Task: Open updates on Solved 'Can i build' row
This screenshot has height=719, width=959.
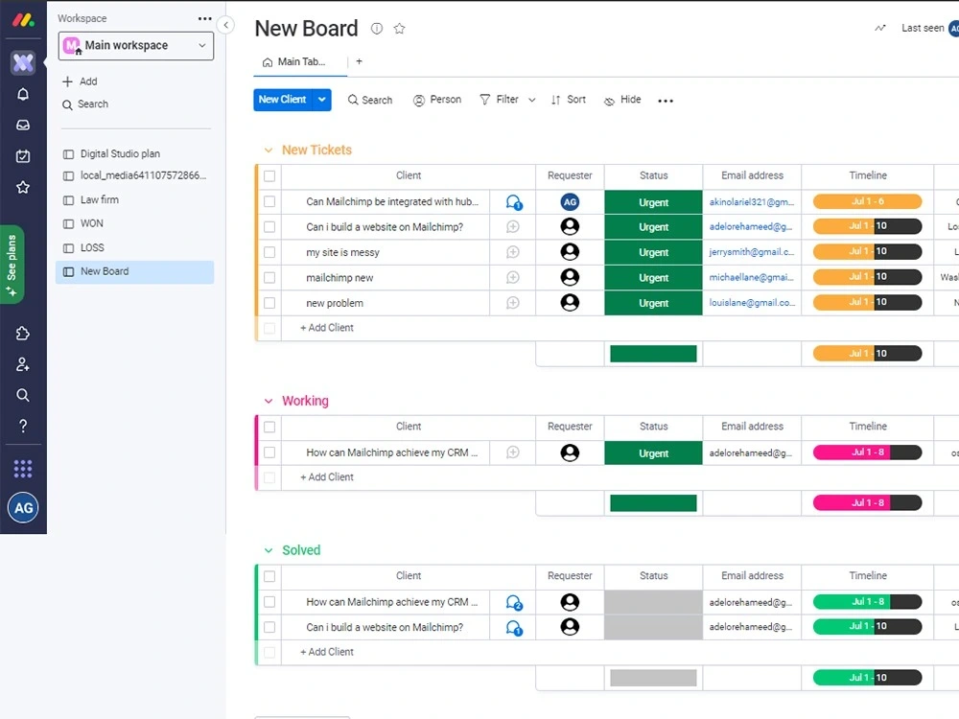Action: pos(514,628)
